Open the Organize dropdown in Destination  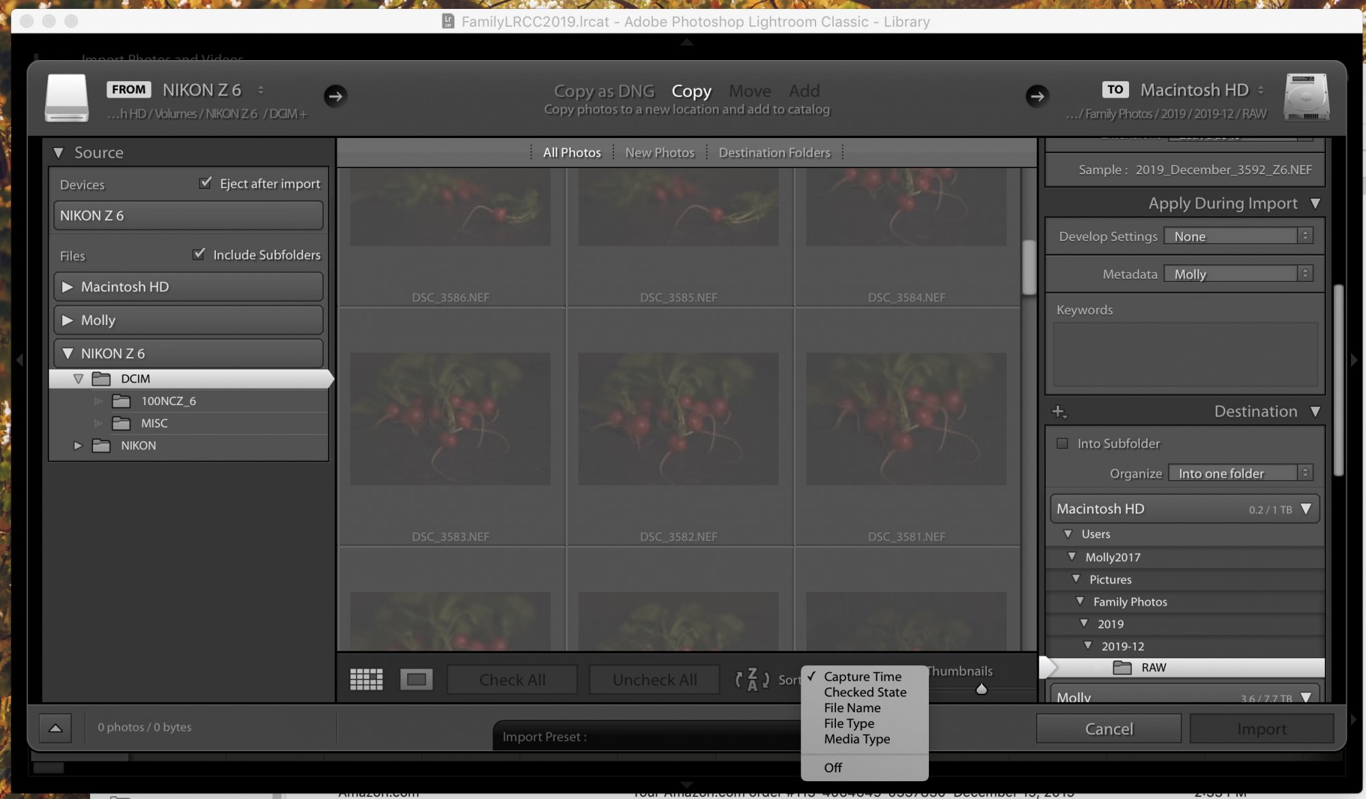coord(1237,473)
